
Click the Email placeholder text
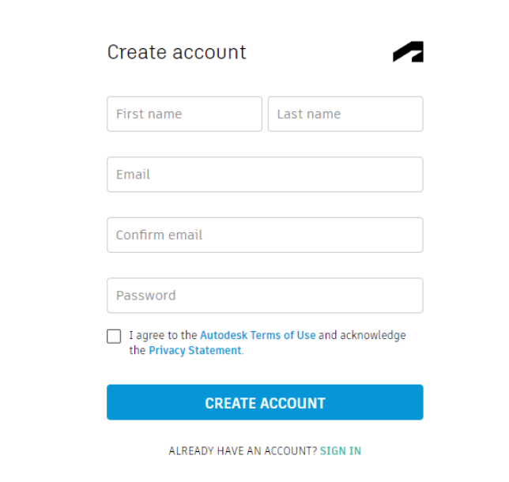(x=133, y=175)
